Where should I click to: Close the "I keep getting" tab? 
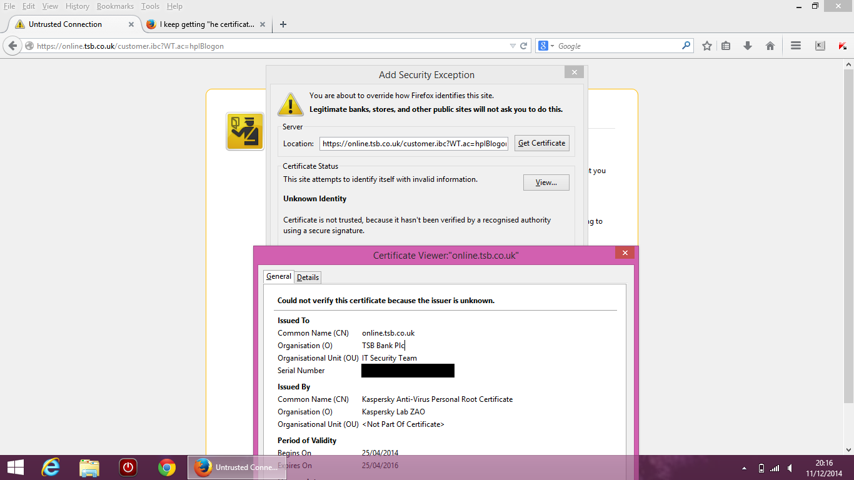coord(263,24)
